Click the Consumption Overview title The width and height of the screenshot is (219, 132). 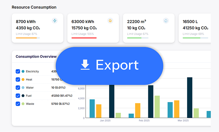(36, 56)
